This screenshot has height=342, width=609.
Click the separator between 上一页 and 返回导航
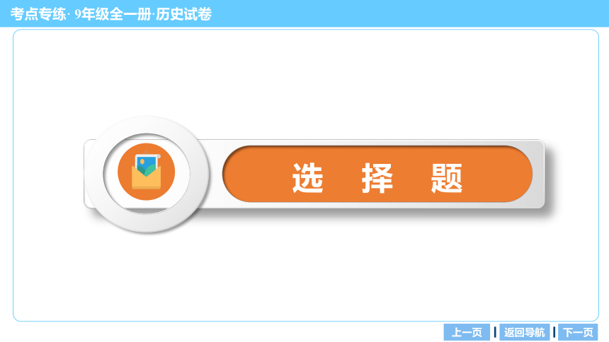pyautogui.click(x=495, y=332)
